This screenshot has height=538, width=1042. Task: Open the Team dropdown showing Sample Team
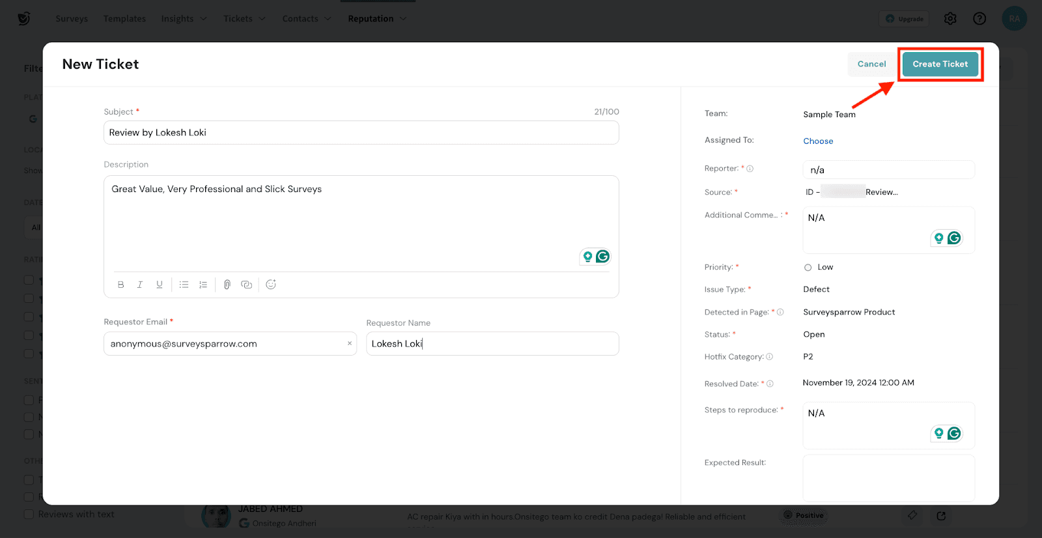829,115
